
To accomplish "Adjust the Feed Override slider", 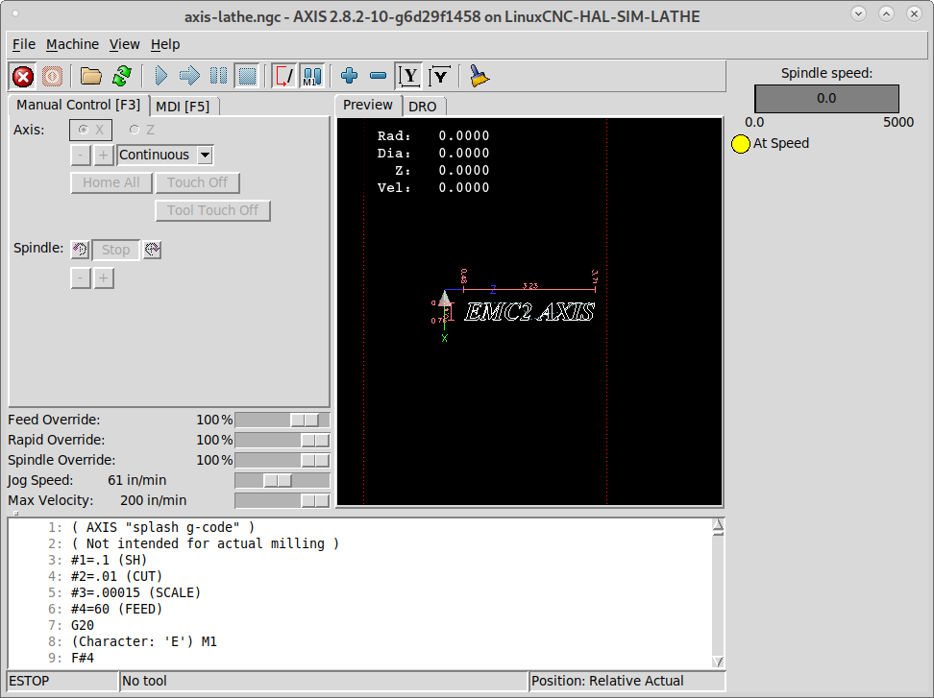I will (x=283, y=421).
